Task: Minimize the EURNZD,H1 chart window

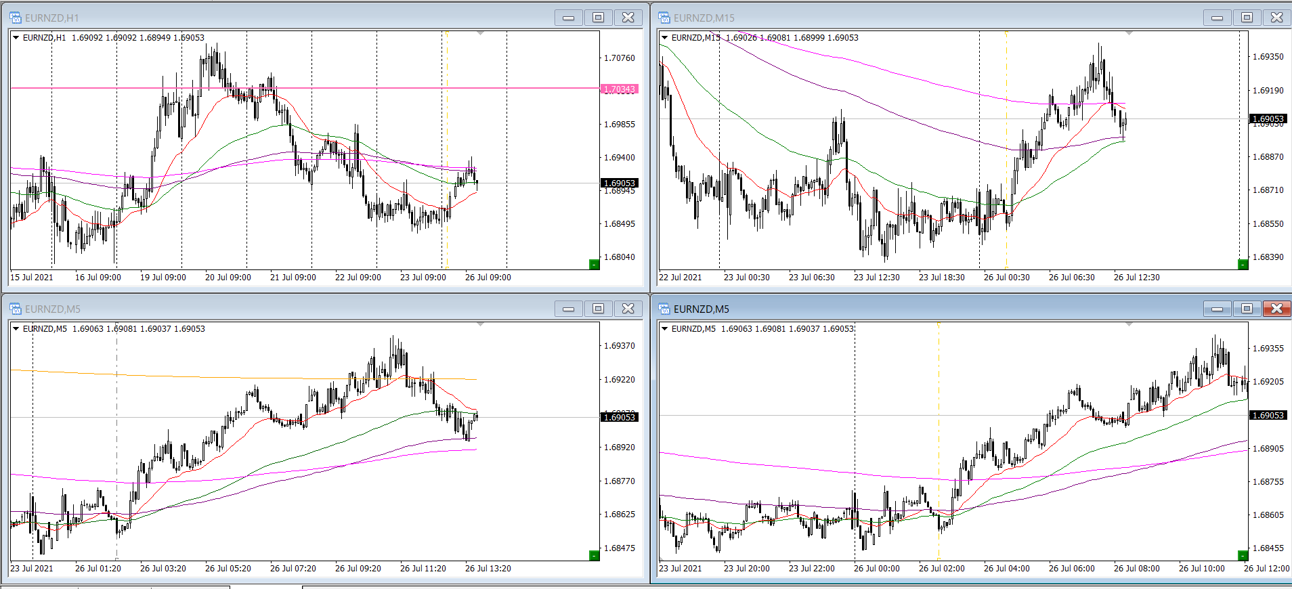Action: (x=569, y=18)
